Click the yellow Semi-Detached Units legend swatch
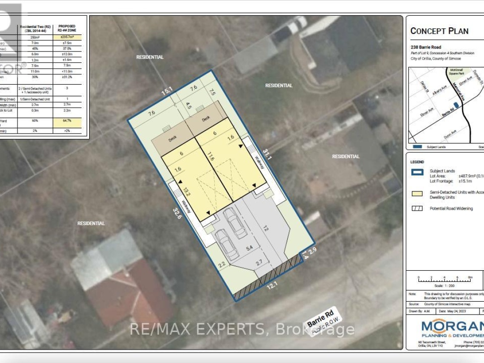 point(417,194)
